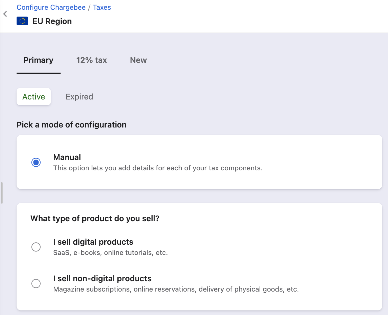The image size is (388, 315).
Task: Click 'What type of product do you sell?' heading
Action: [x=95, y=218]
